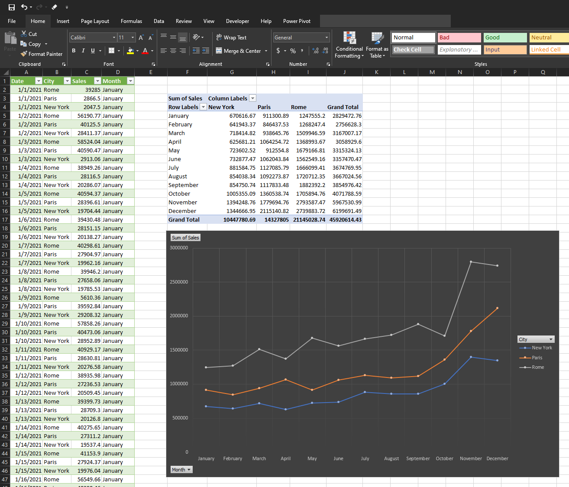
Task: Select middle vertical alignment
Action: (173, 37)
